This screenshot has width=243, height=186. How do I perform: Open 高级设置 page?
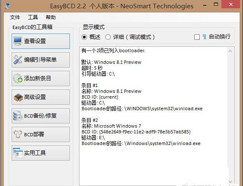[x=41, y=97]
